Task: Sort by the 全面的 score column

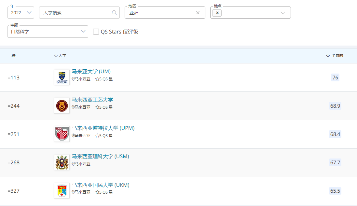Action: coord(335,56)
